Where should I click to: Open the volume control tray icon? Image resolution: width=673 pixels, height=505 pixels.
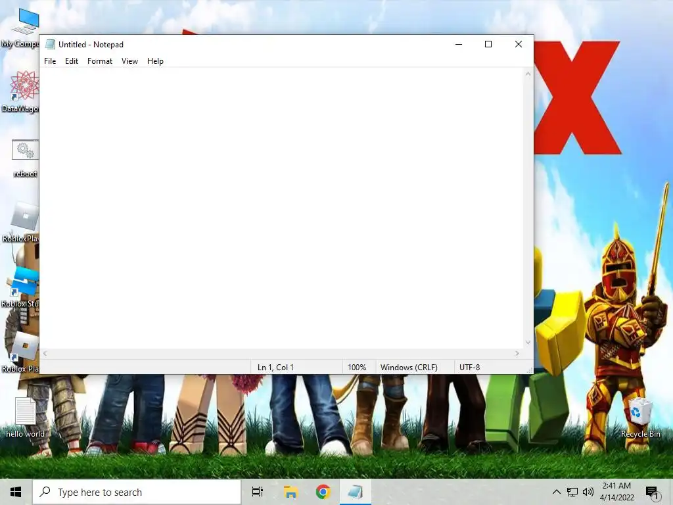click(588, 492)
